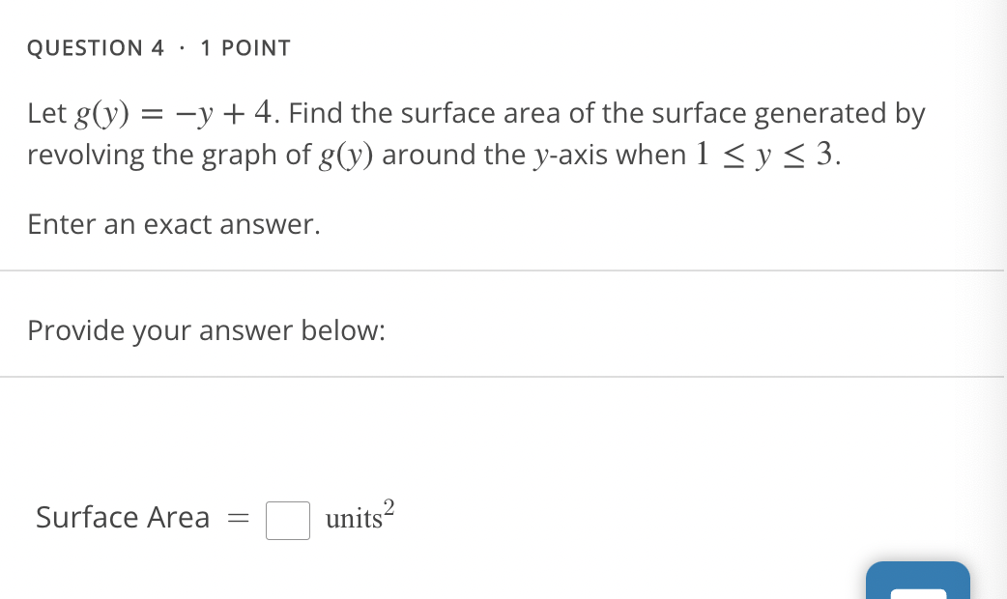Click Provide your answer below text
Screen dimensions: 1007x599
[206, 330]
